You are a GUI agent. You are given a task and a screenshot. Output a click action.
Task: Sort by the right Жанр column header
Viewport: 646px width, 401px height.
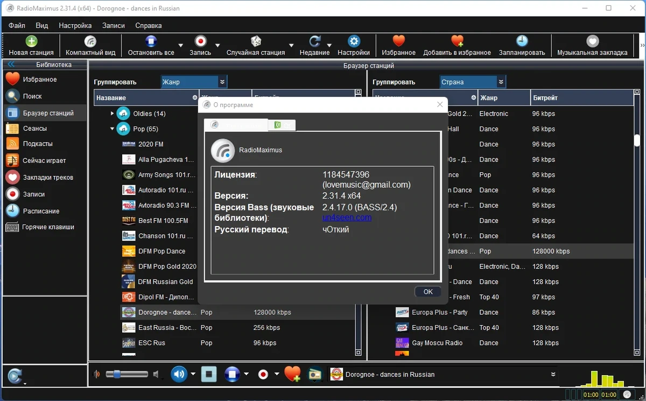pyautogui.click(x=503, y=98)
